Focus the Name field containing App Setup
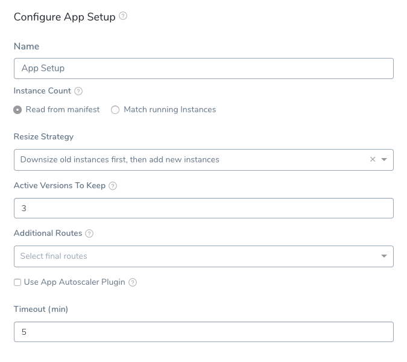This screenshot has width=407, height=362. [204, 69]
